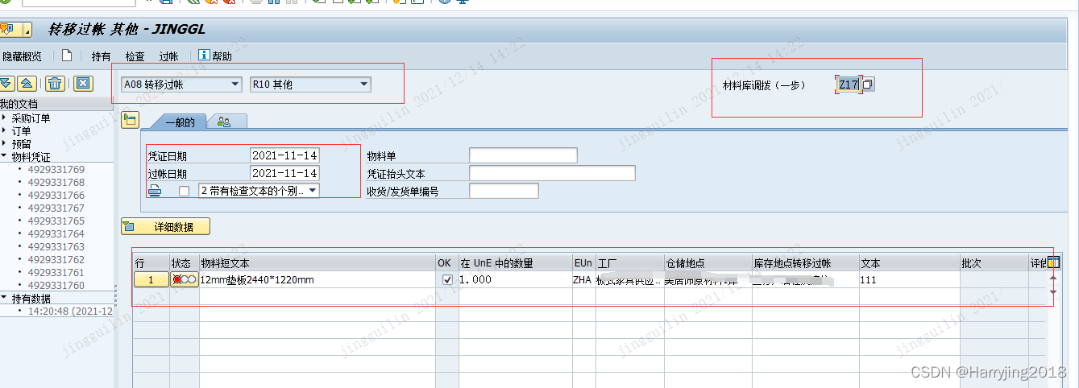Tick the print checkbox beside the printer icon

coord(185,191)
